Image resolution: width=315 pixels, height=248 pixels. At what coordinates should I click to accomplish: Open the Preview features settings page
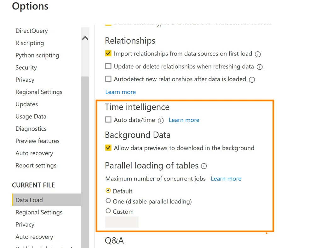[x=37, y=141]
